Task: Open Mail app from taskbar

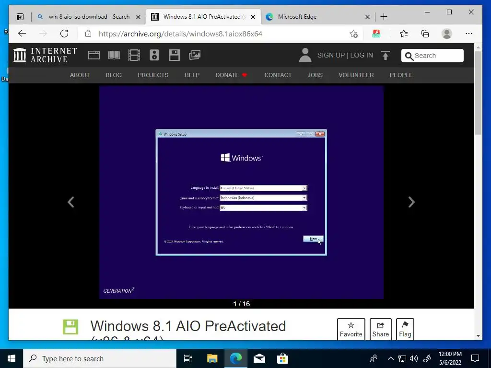Action: tap(259, 358)
